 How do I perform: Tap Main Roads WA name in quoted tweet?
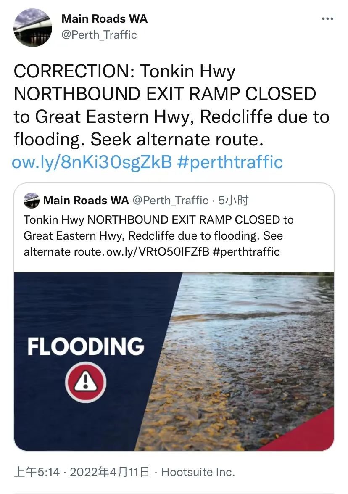(86, 201)
